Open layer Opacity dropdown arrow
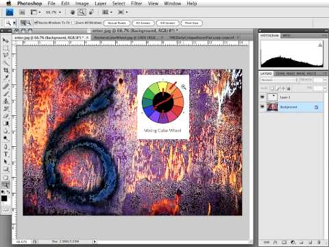This screenshot has width=329, height=247. coord(325,80)
